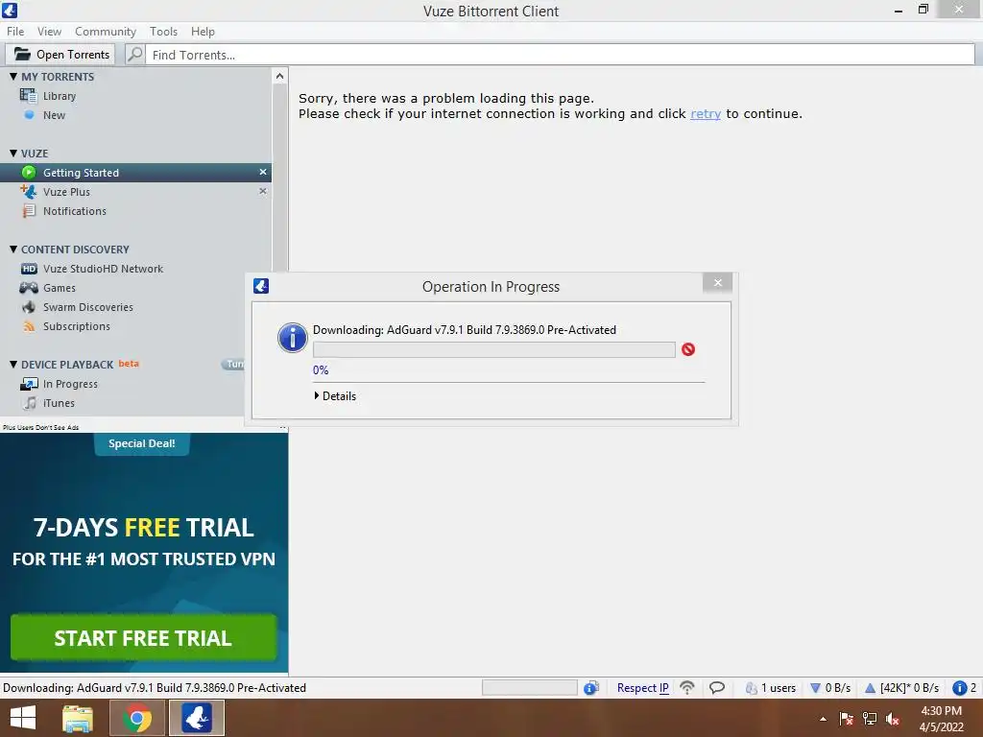Click the download speed down-arrow icon
983x737 pixels.
(816, 688)
